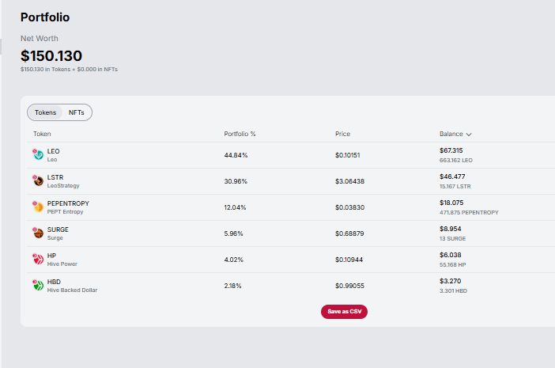Click the LEO balance amount $67.315
This screenshot has width=555, height=368.
[451, 150]
